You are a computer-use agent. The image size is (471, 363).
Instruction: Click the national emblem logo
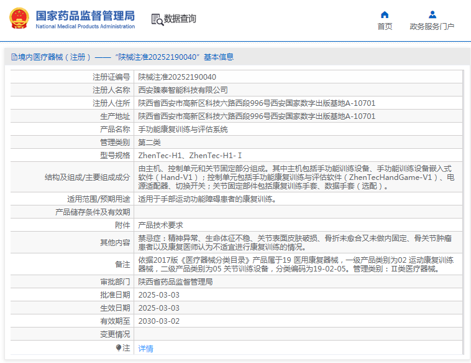(19, 18)
